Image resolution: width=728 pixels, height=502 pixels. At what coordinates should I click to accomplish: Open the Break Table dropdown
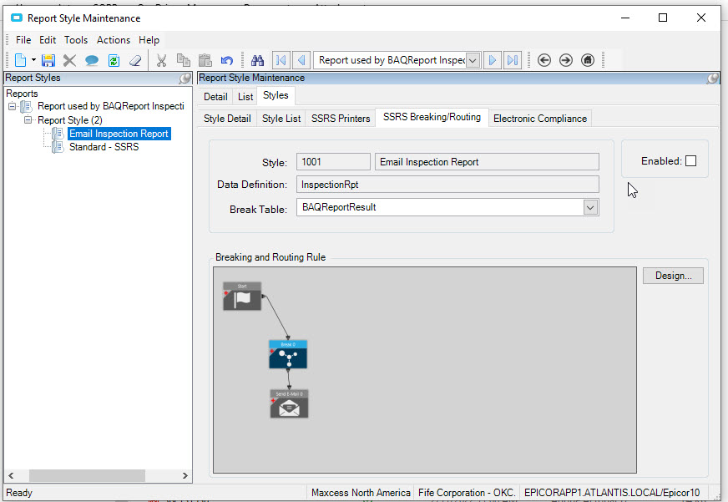click(590, 207)
